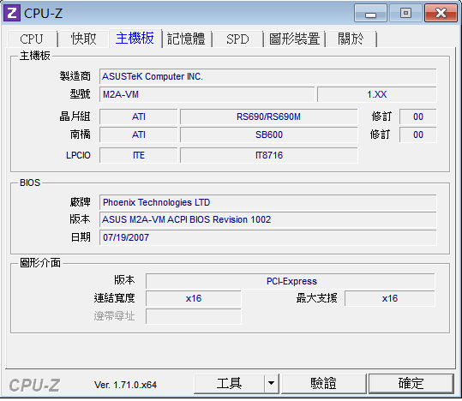462x401 pixels.
Task: Select the 主機板 (mainboard) tab
Action: [x=135, y=38]
